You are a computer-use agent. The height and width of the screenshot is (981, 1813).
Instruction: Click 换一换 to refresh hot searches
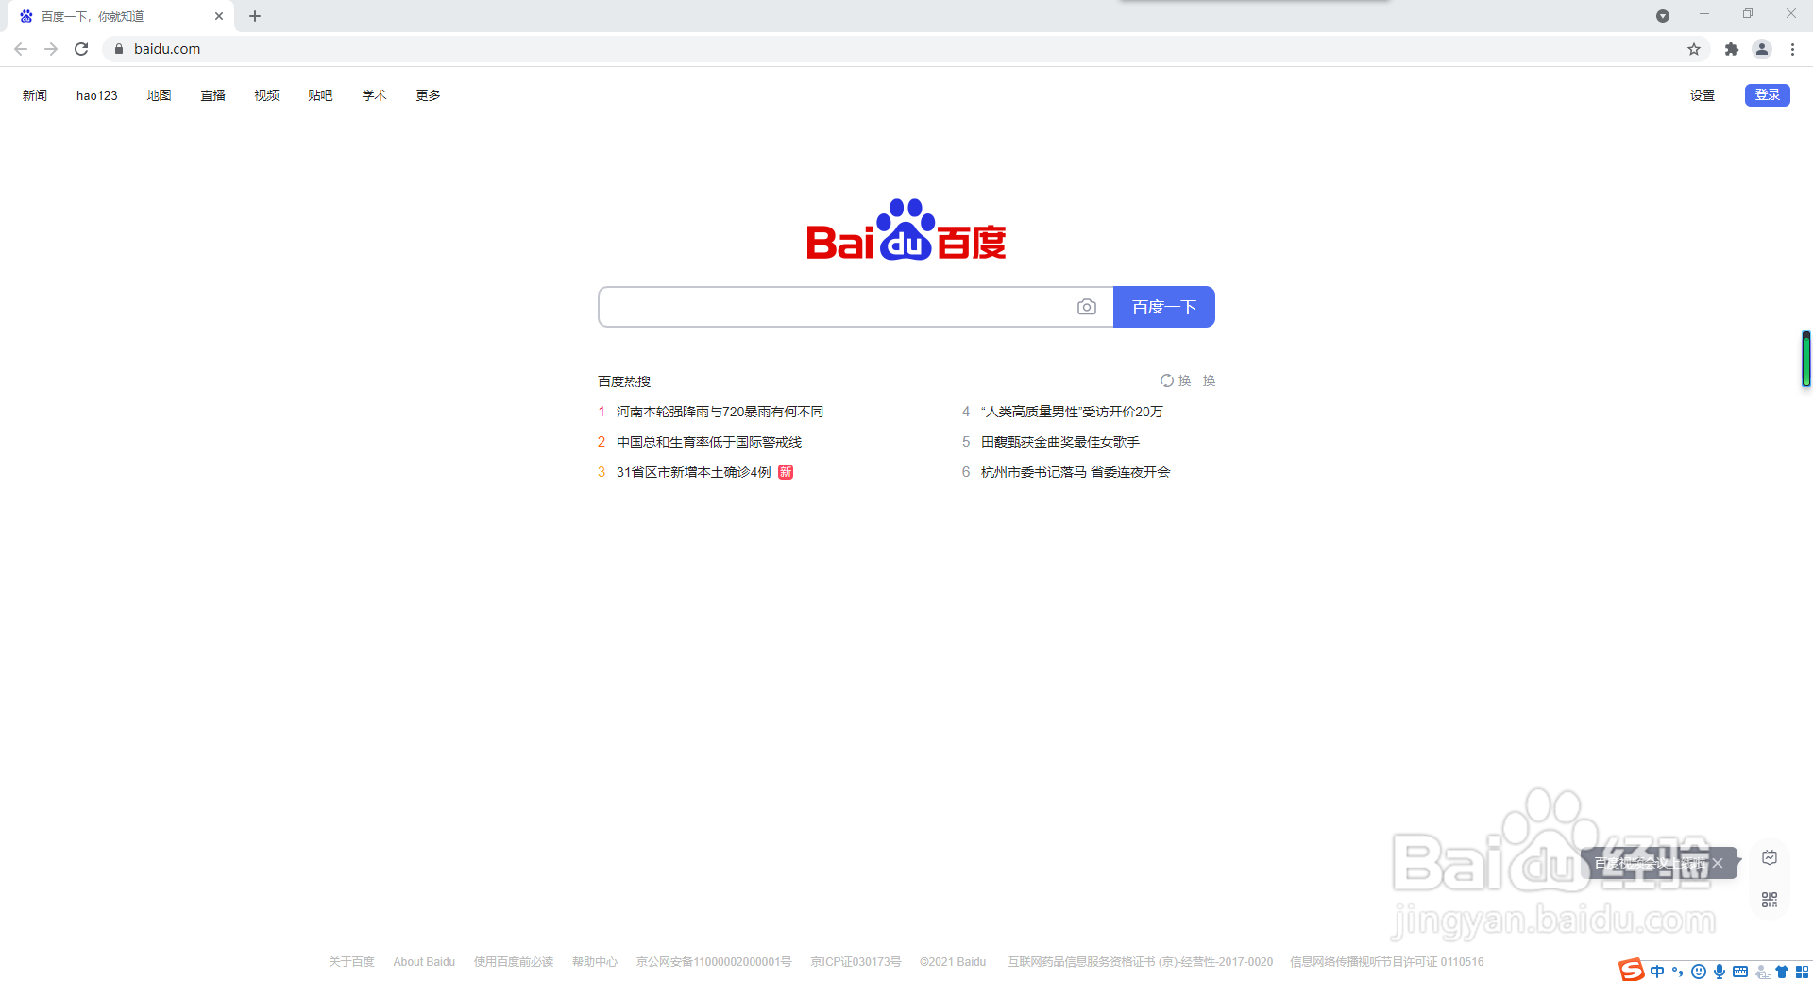1196,381
